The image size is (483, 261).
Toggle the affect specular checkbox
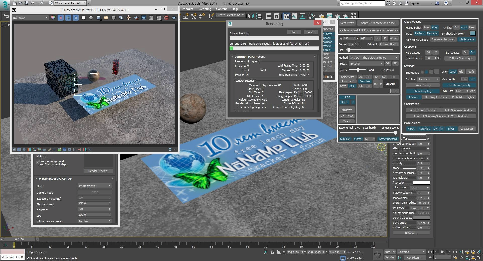tap(428, 148)
